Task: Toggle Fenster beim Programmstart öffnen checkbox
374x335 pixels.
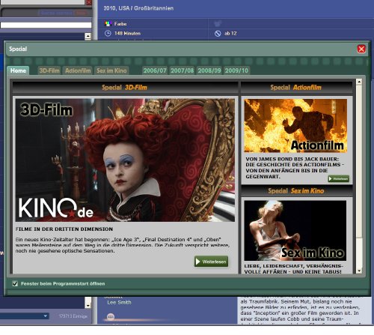Action: tap(15, 283)
